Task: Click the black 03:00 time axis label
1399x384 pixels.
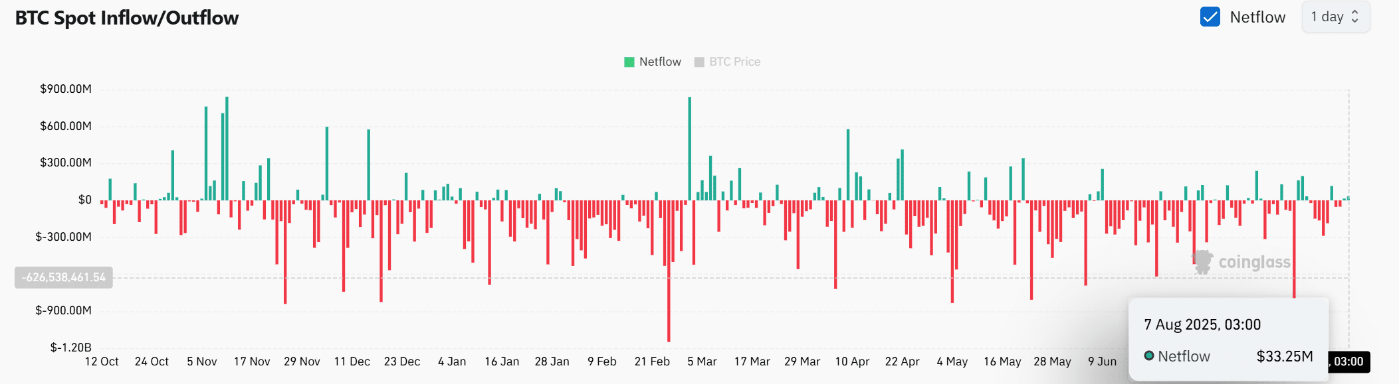Action: point(1348,361)
